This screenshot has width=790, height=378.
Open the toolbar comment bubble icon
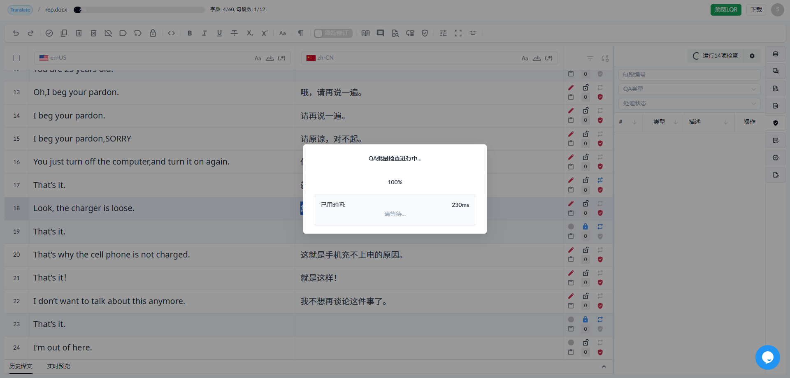coord(380,33)
